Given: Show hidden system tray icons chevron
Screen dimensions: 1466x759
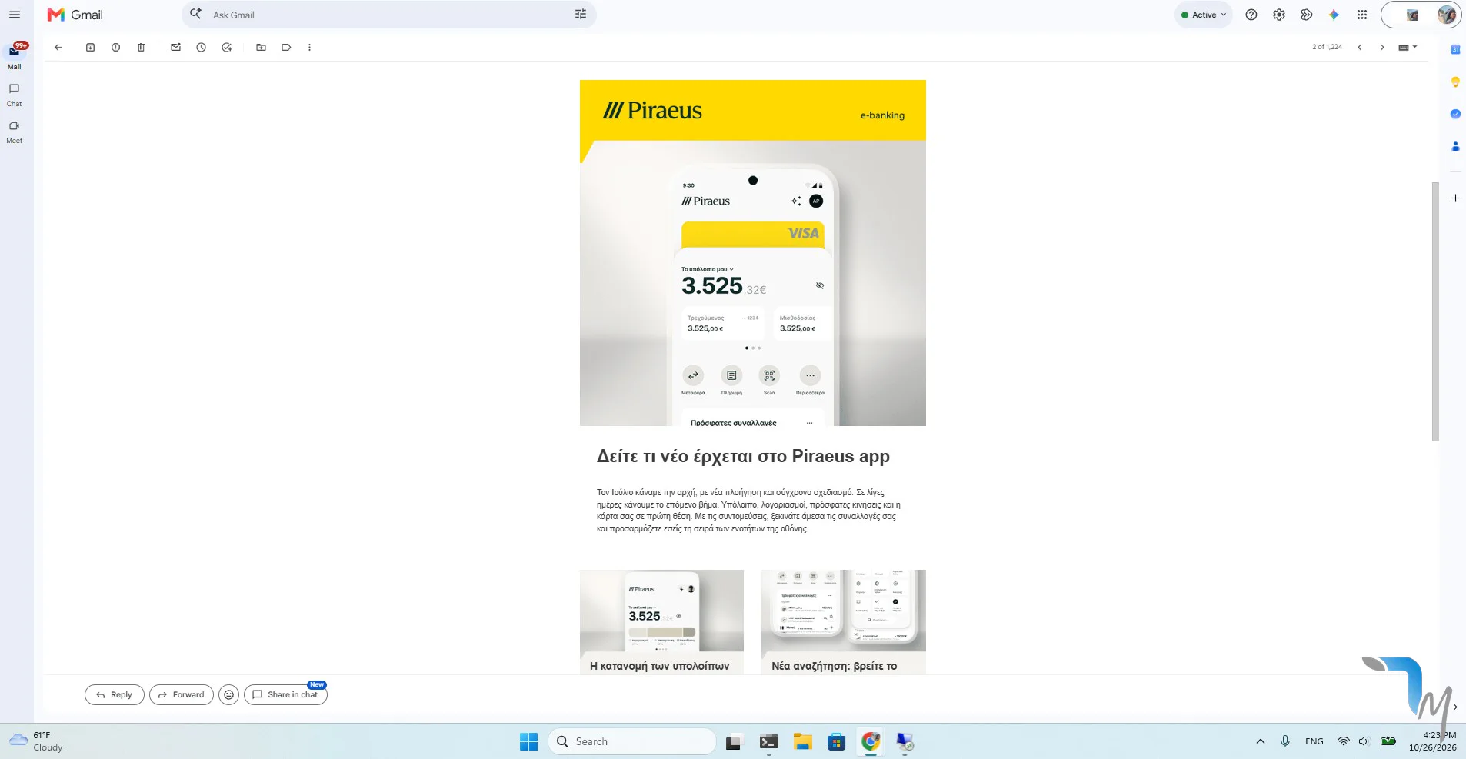Looking at the screenshot, I should pyautogui.click(x=1260, y=741).
